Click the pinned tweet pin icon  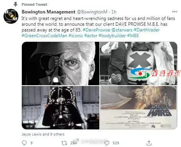pos(15,4)
